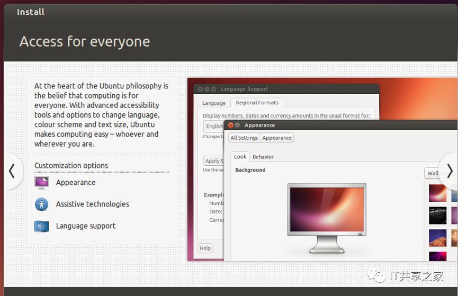458x296 pixels.
Task: Click the Appearance window title text
Action: click(x=259, y=125)
